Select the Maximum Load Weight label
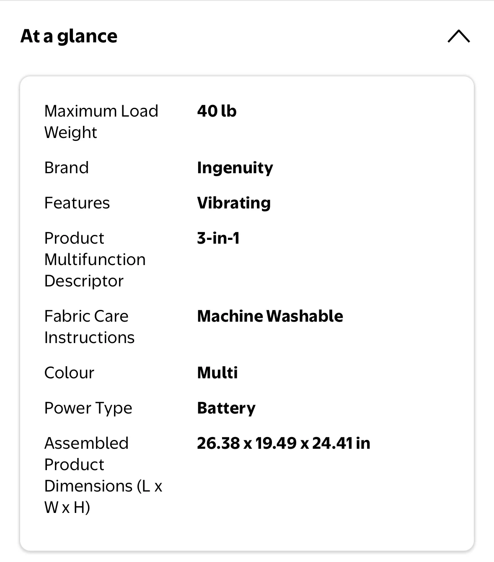Screen dimensions: 494x562 tap(101, 122)
